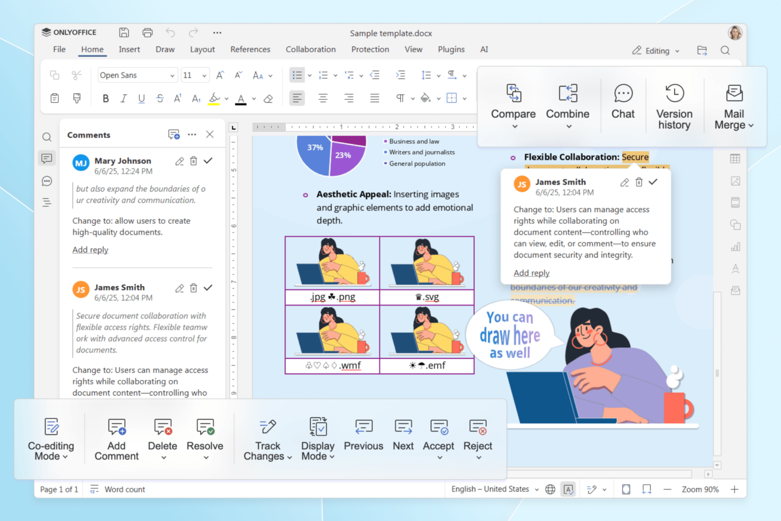Apply the yellow highlight color
The width and height of the screenshot is (781, 521).
(214, 99)
